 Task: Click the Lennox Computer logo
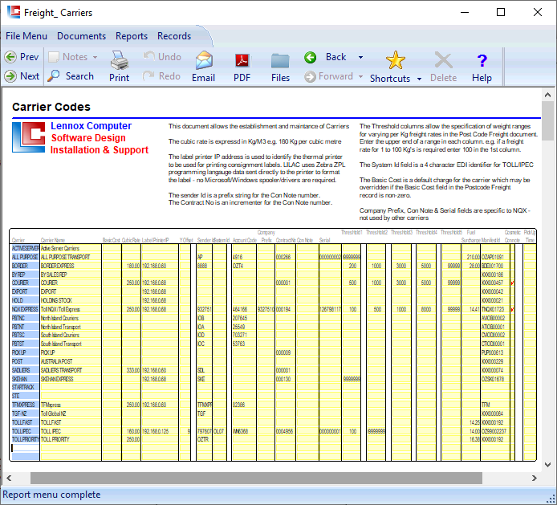coord(28,137)
